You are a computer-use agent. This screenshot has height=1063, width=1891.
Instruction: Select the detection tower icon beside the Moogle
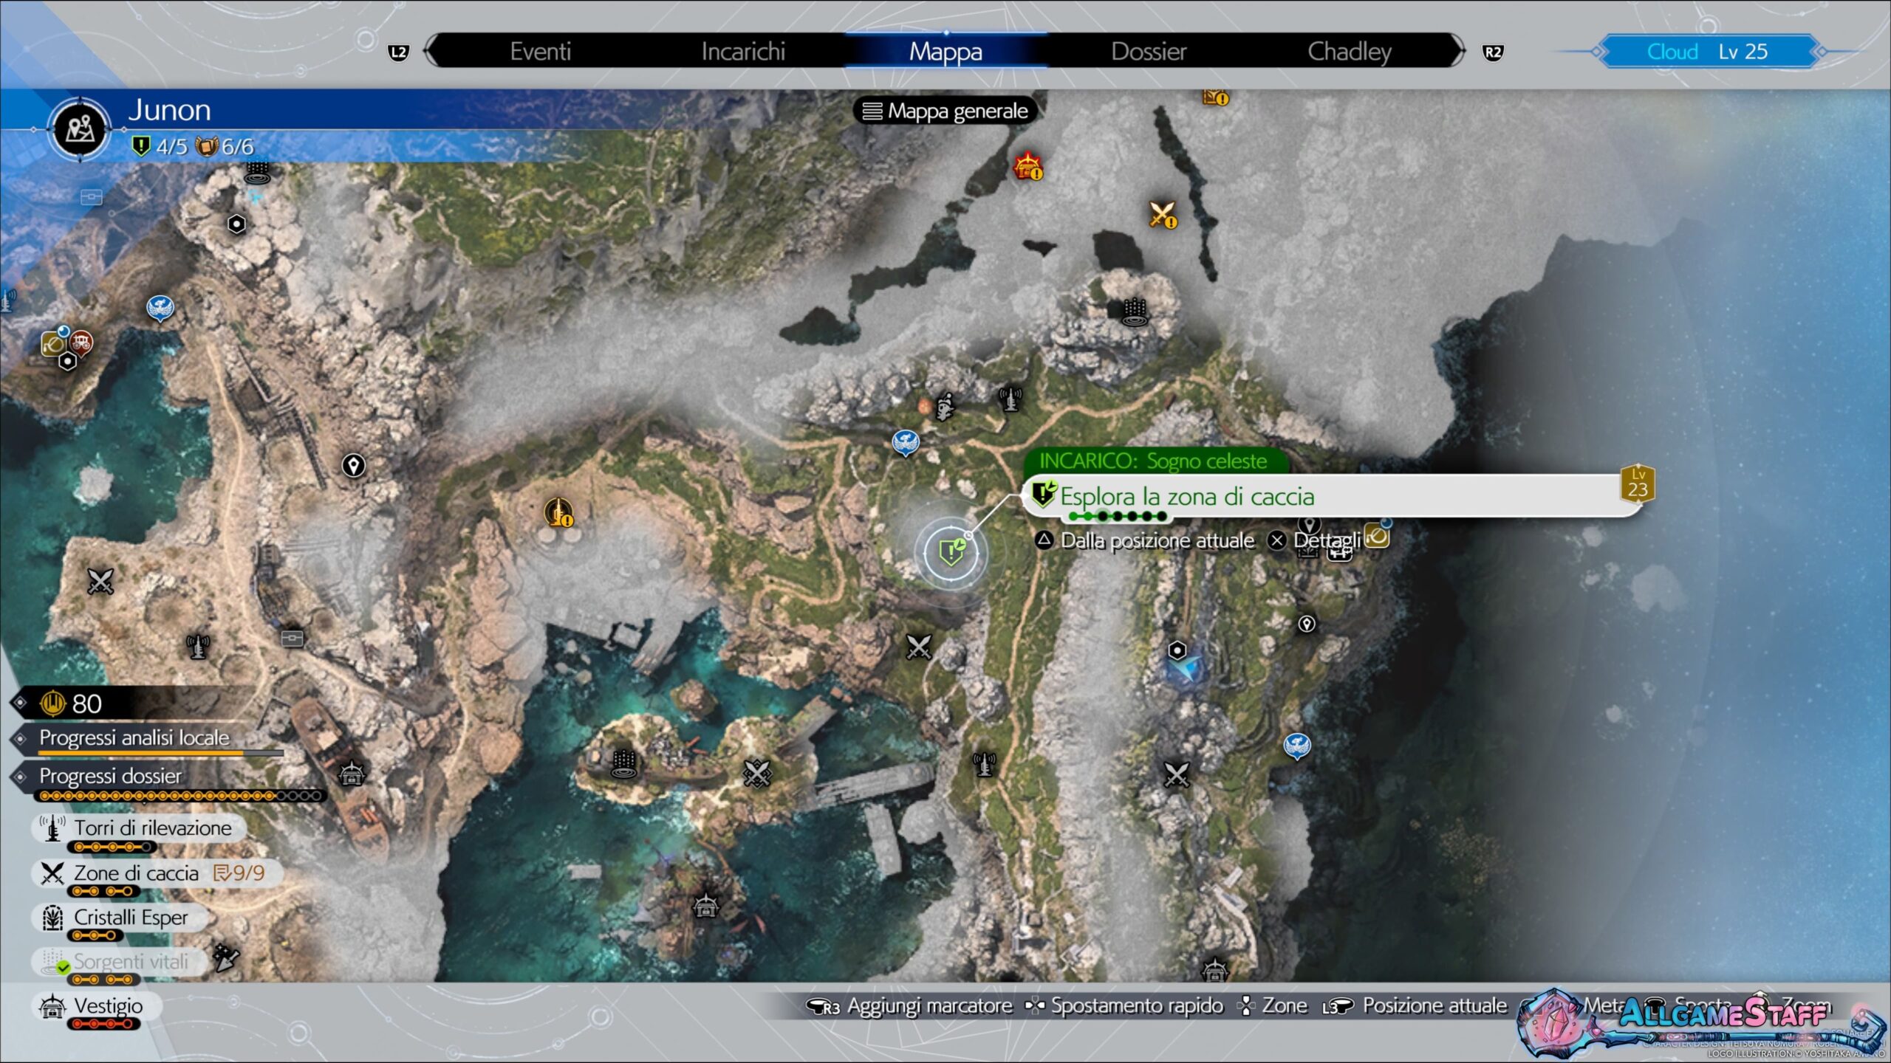click(x=1010, y=399)
